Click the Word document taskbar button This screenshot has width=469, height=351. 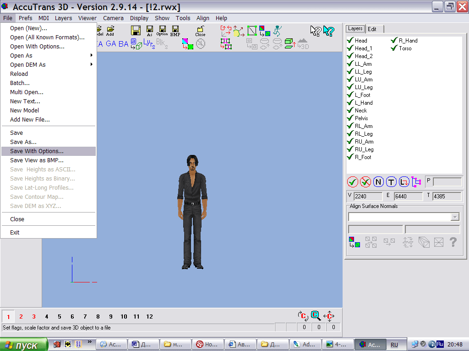pyautogui.click(x=143, y=345)
